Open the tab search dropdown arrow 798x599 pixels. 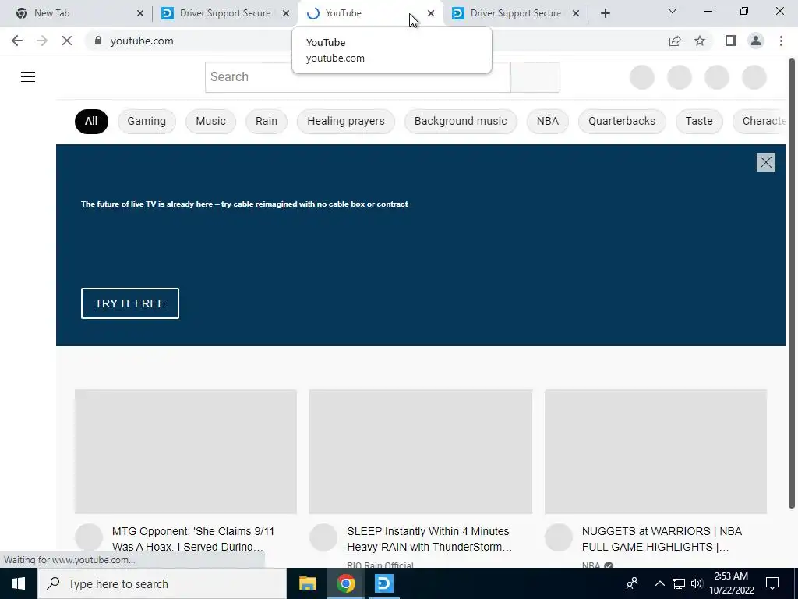pyautogui.click(x=673, y=11)
